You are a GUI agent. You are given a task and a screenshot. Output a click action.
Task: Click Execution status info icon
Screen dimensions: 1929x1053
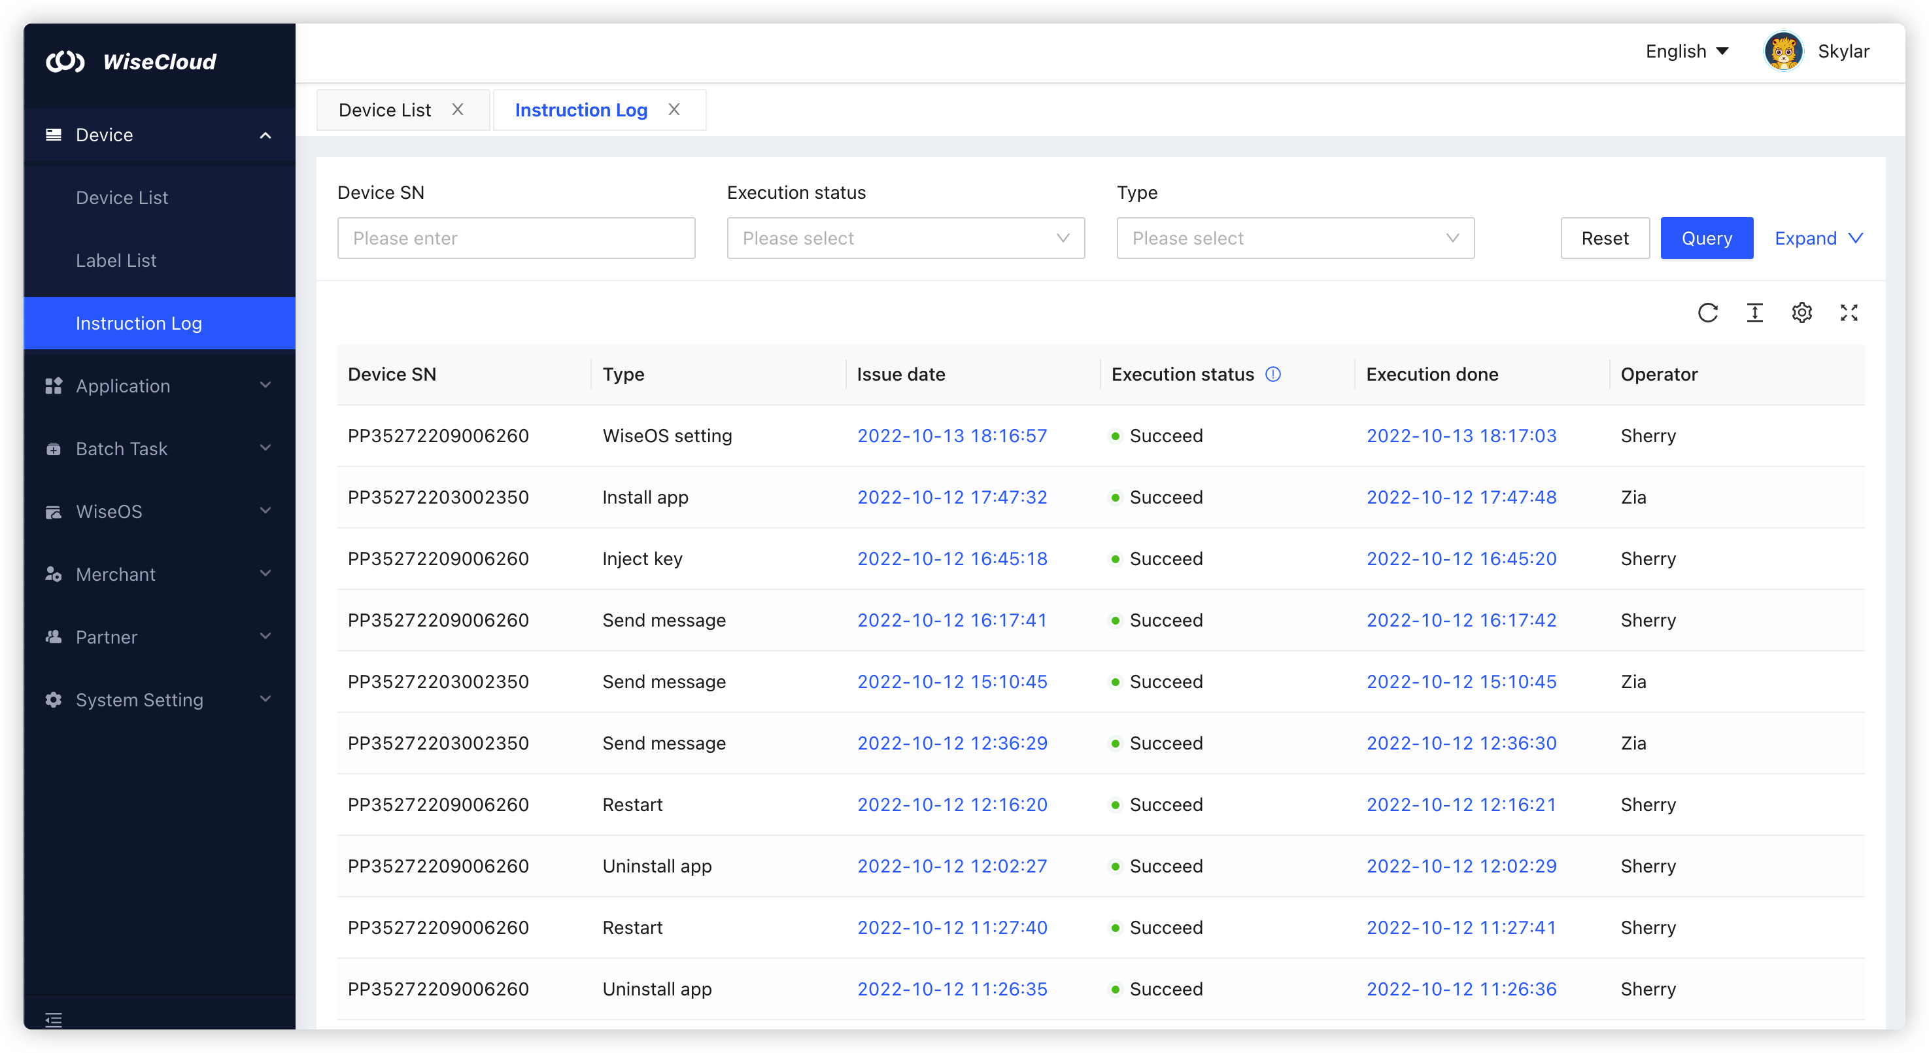(1273, 373)
